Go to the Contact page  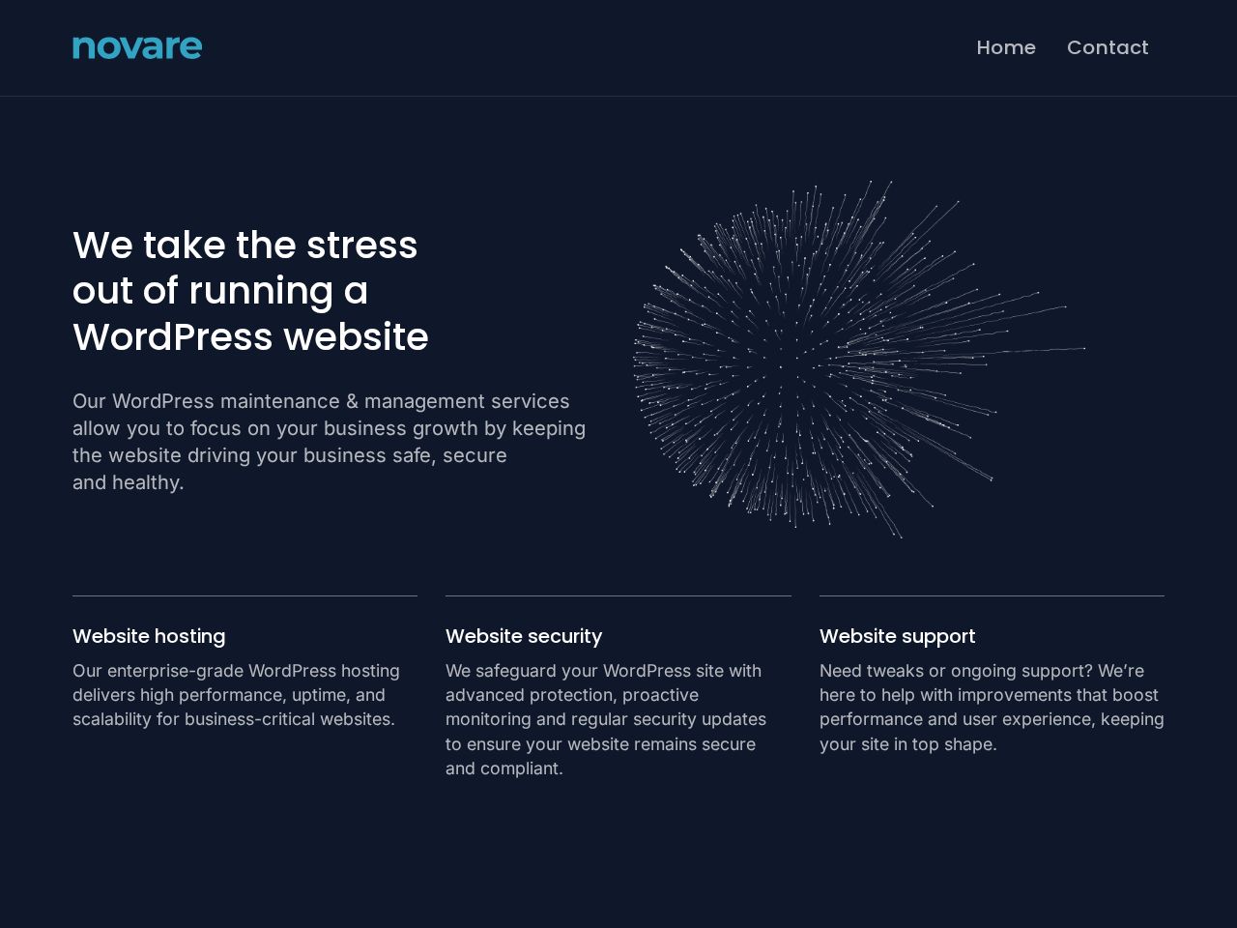pyautogui.click(x=1108, y=47)
